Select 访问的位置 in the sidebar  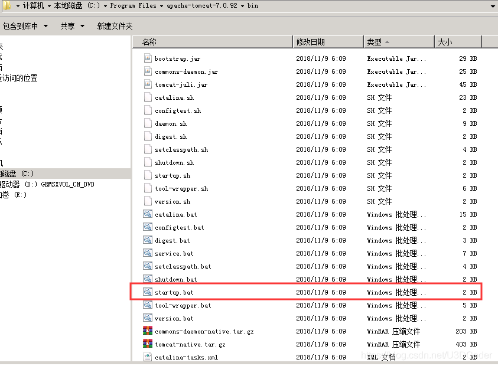pos(19,78)
